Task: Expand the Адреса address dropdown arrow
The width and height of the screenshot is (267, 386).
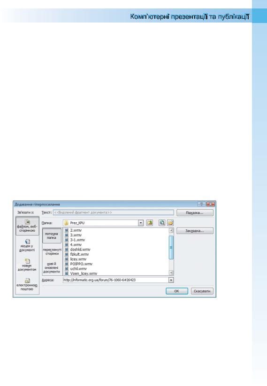Action: point(171,280)
